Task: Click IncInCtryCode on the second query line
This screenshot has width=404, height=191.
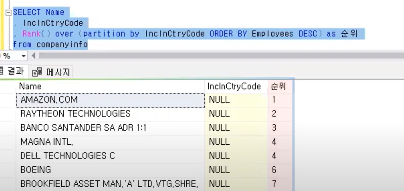Action: [53, 23]
